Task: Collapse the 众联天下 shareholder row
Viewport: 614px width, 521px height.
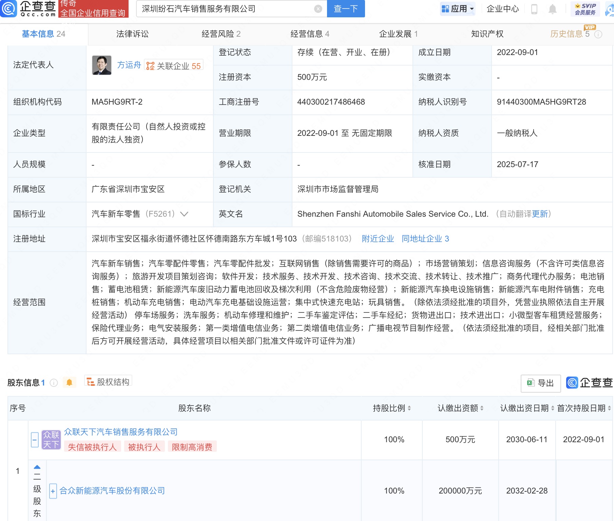Action: [x=35, y=440]
